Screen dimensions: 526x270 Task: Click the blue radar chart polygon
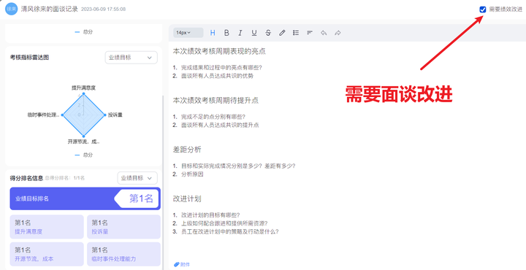click(x=83, y=115)
